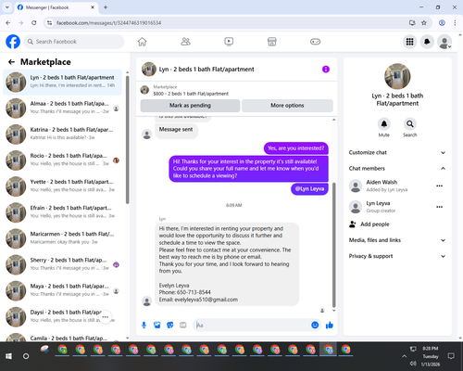Click the browser address bar URL
The height and width of the screenshot is (371, 463).
(x=108, y=23)
